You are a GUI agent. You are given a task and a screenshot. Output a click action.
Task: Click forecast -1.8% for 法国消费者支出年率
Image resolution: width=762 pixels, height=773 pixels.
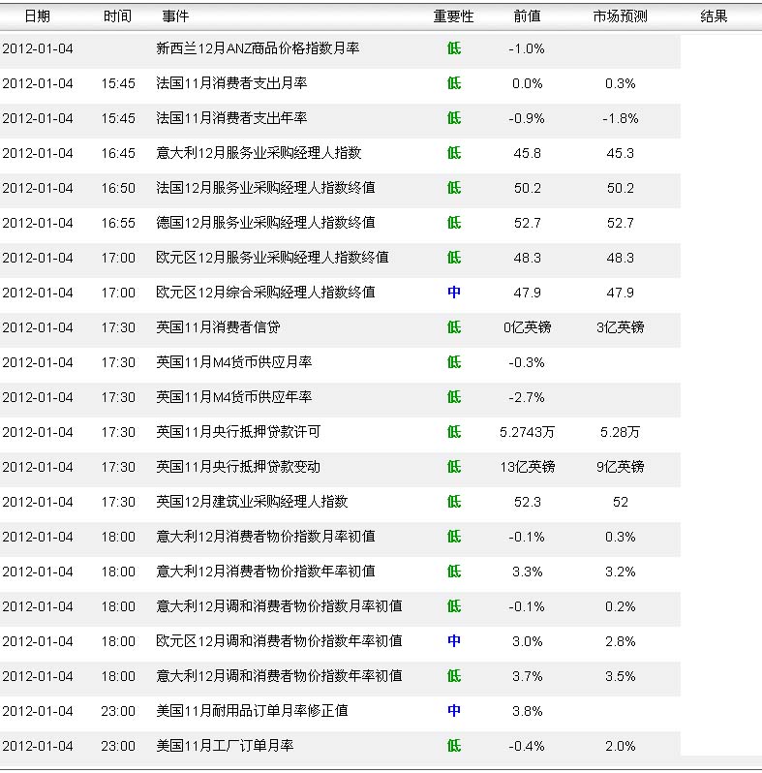[x=620, y=118]
